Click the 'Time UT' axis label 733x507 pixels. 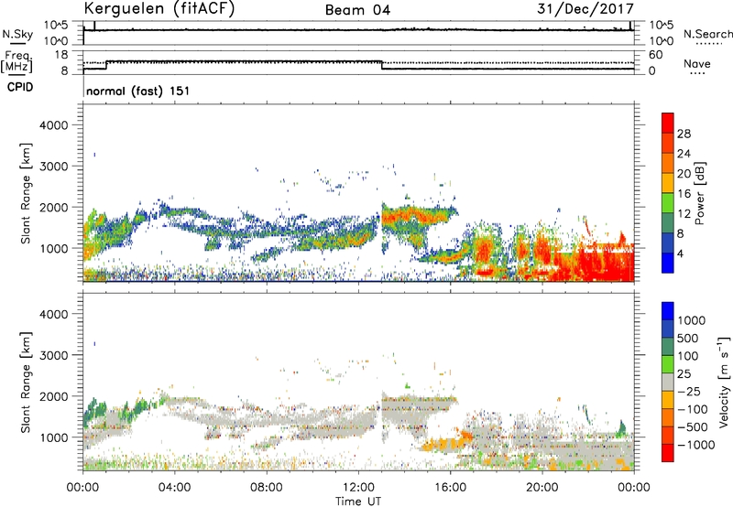click(x=358, y=502)
